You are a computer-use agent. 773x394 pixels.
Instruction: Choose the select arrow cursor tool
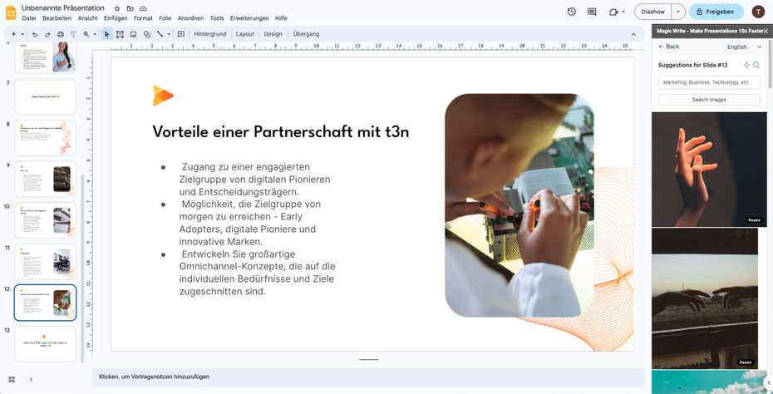[106, 34]
